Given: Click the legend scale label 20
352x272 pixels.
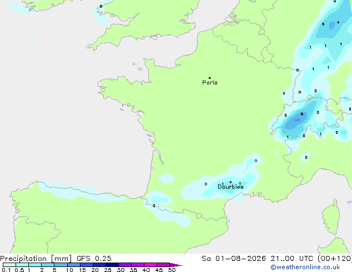Looking at the screenshot, I should point(95,270).
